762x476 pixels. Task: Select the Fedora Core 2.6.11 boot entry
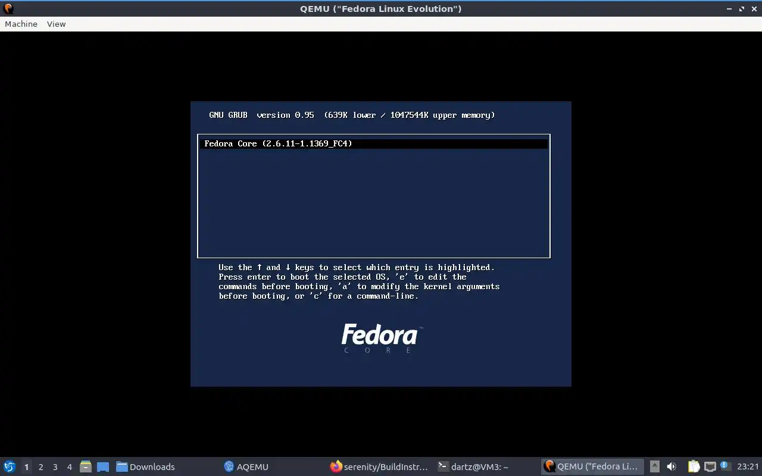click(373, 143)
